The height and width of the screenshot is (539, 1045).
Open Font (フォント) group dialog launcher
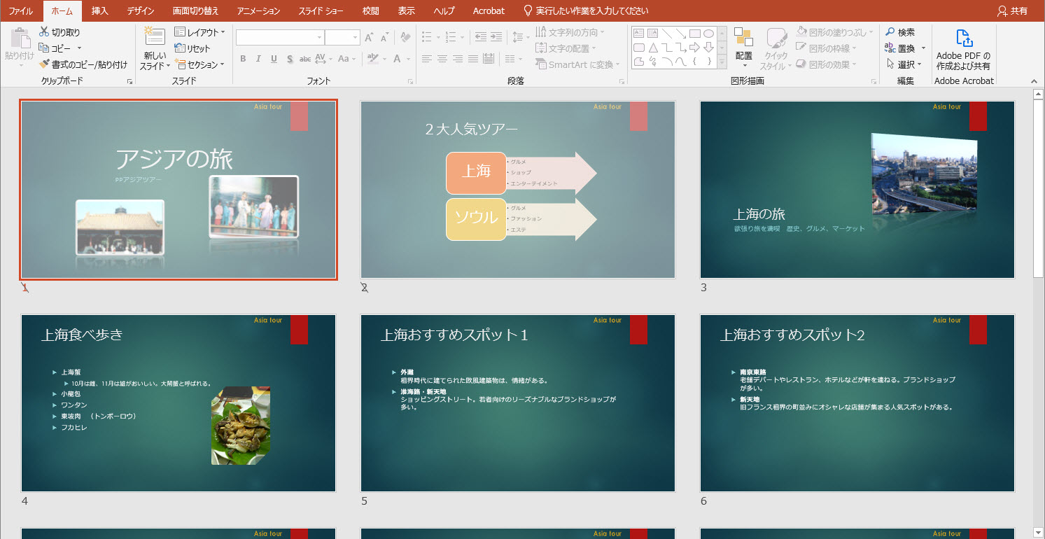point(411,82)
